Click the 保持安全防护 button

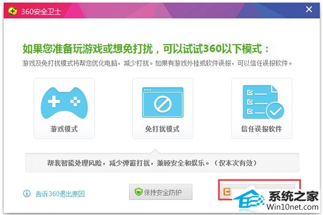[160, 192]
